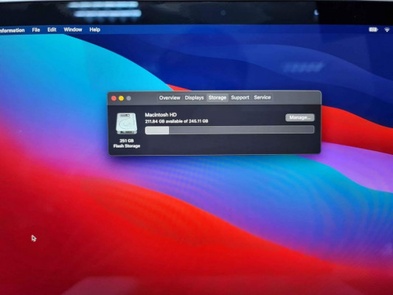Click the Macintosh HD disk icon

pos(127,123)
